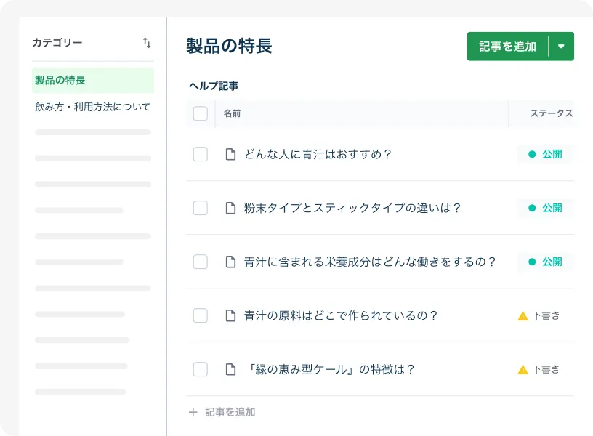
Task: Click 記事を追加 link below the article list
Action: click(x=230, y=412)
